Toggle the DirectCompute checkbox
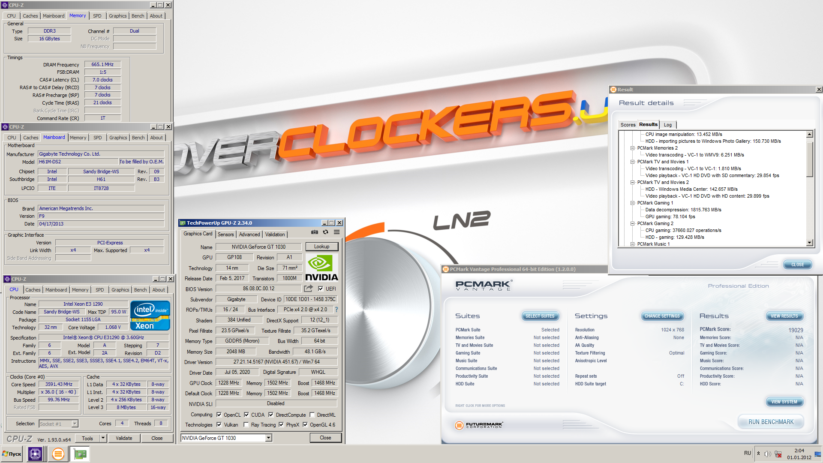This screenshot has height=463, width=823. 271,415
